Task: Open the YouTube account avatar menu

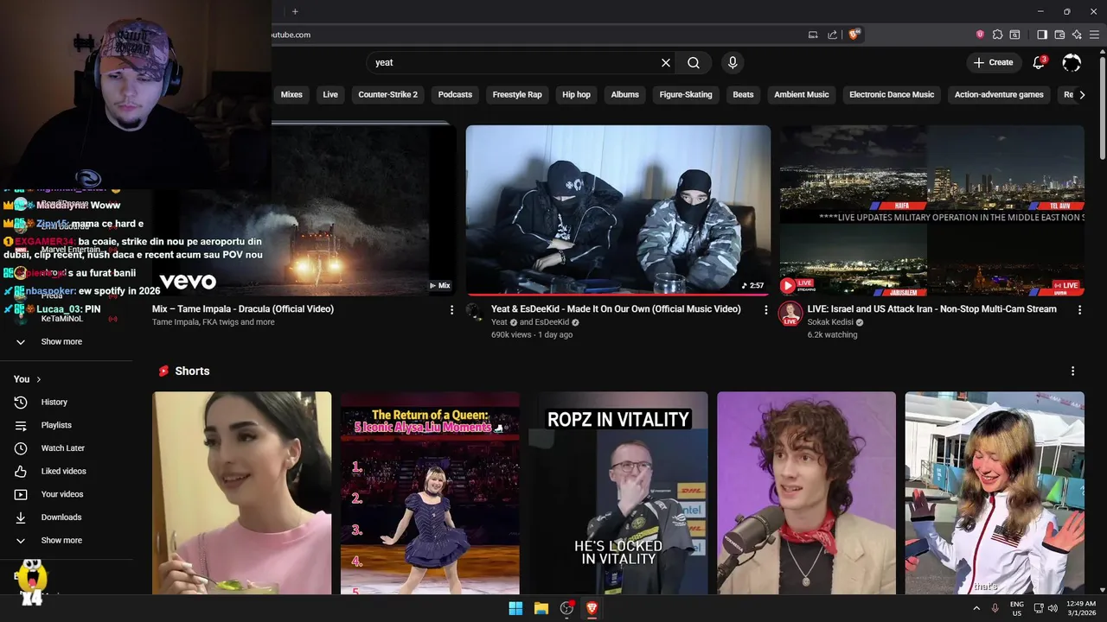Action: [x=1072, y=62]
